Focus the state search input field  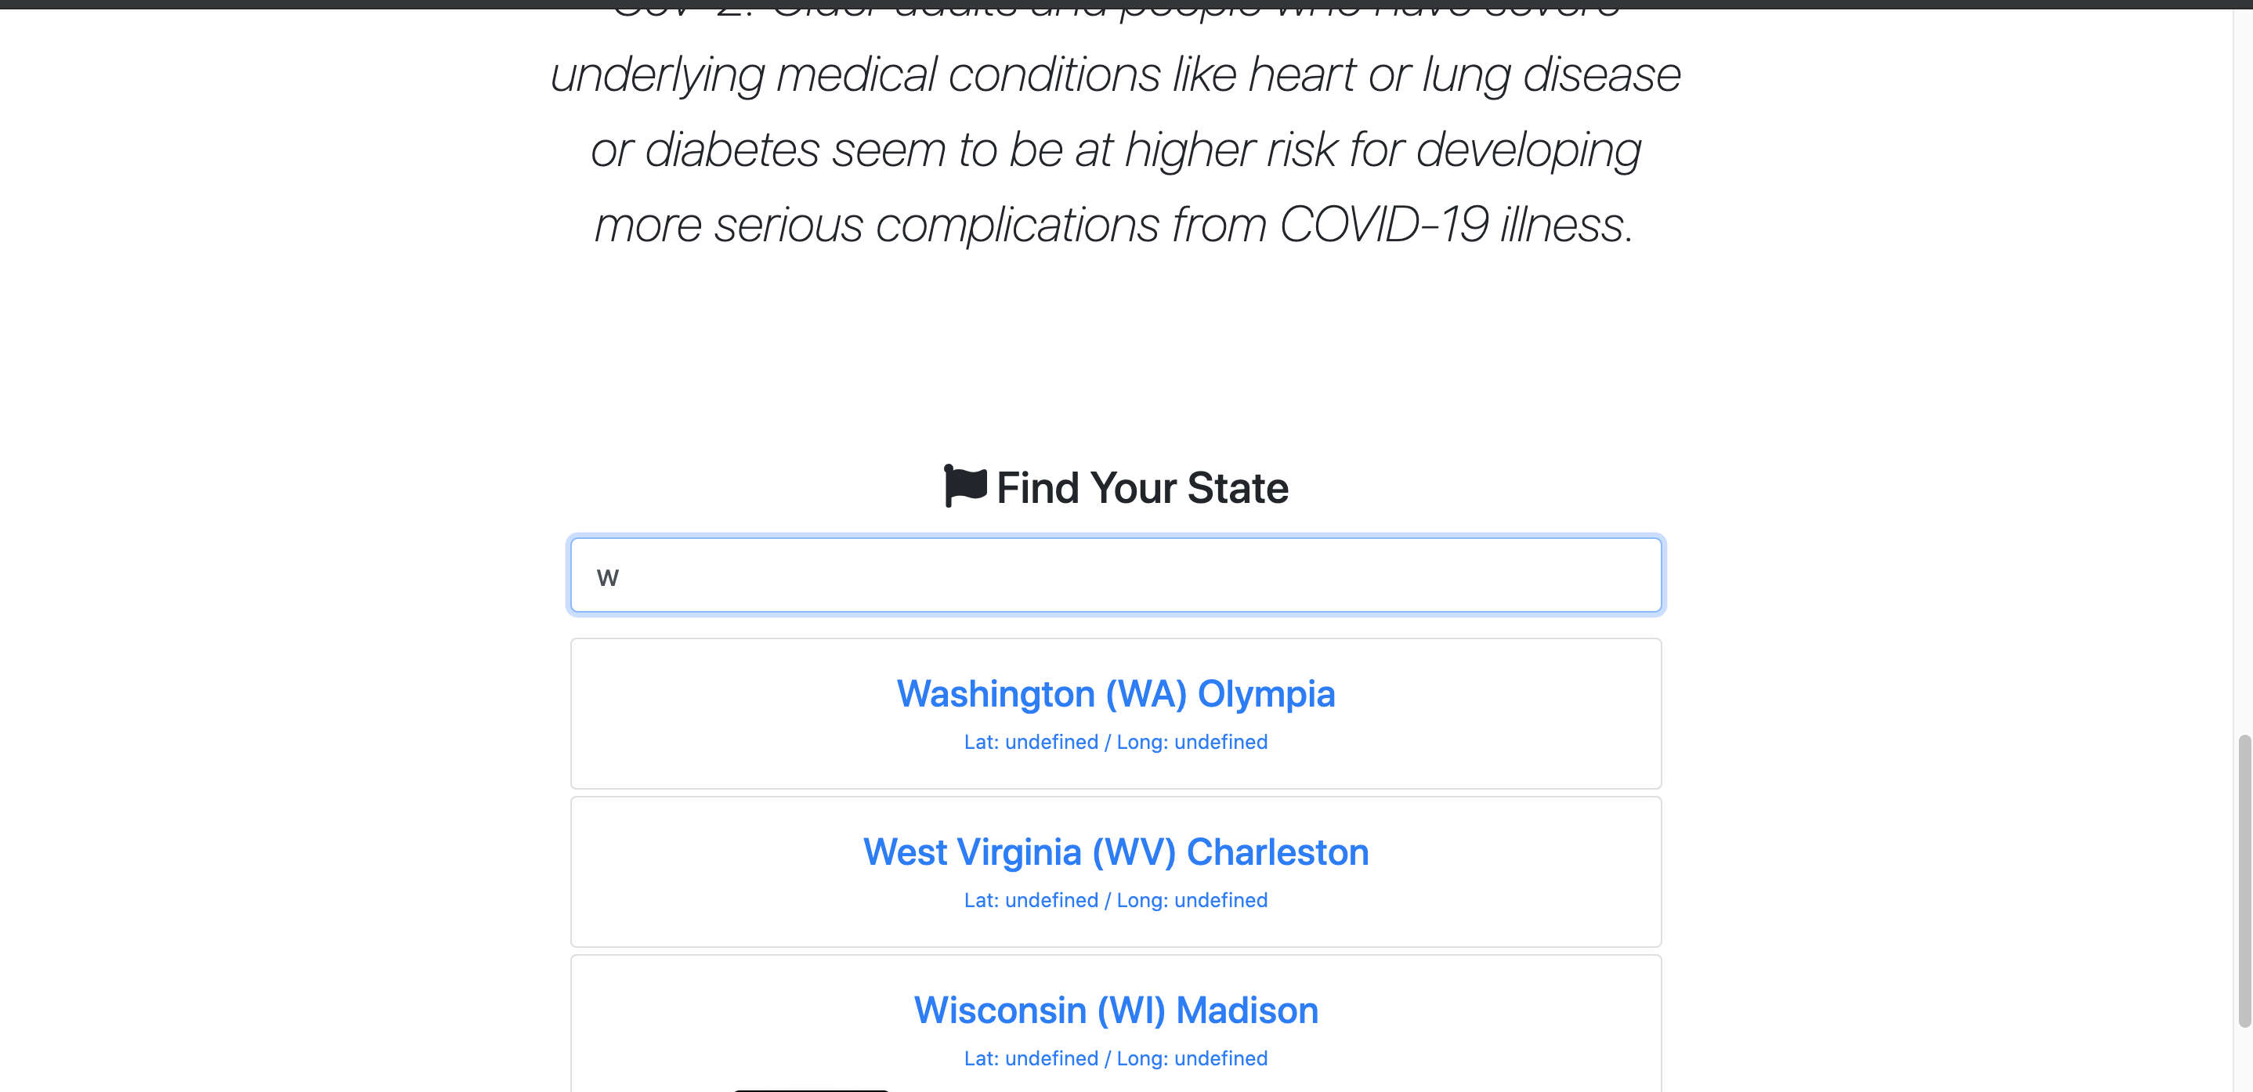pos(1115,575)
